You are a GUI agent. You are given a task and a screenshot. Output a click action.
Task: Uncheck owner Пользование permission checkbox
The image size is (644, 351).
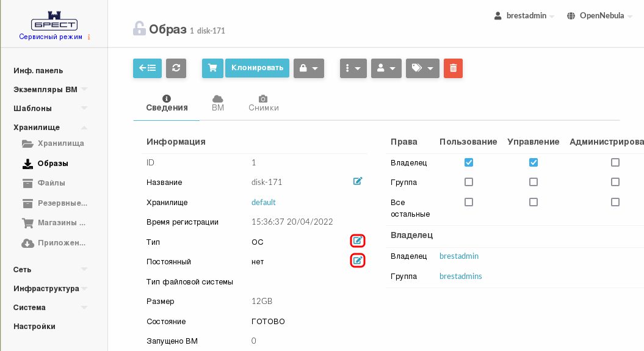[x=469, y=162]
